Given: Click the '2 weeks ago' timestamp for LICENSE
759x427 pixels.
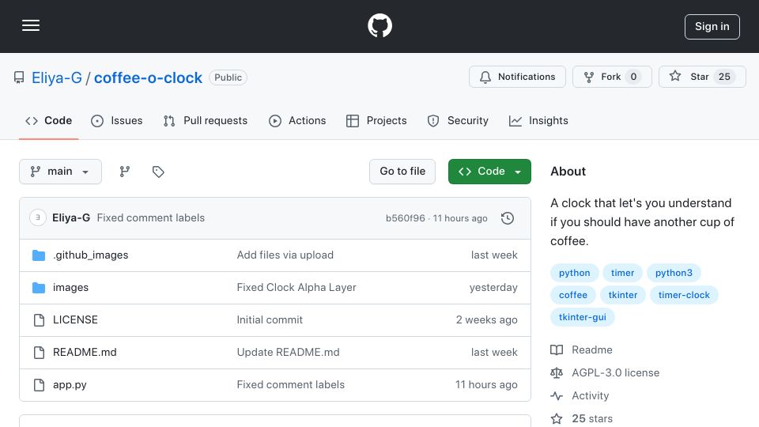Looking at the screenshot, I should click(x=486, y=320).
